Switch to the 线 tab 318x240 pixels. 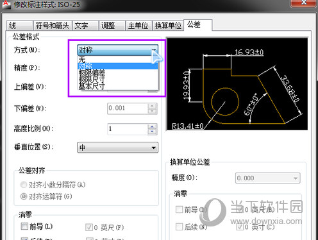point(20,26)
